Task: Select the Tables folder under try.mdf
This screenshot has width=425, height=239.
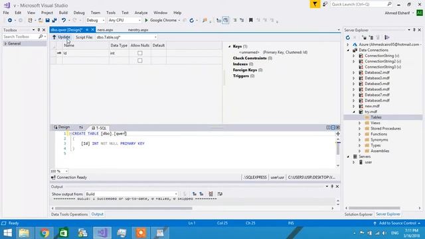Action: (x=376, y=118)
